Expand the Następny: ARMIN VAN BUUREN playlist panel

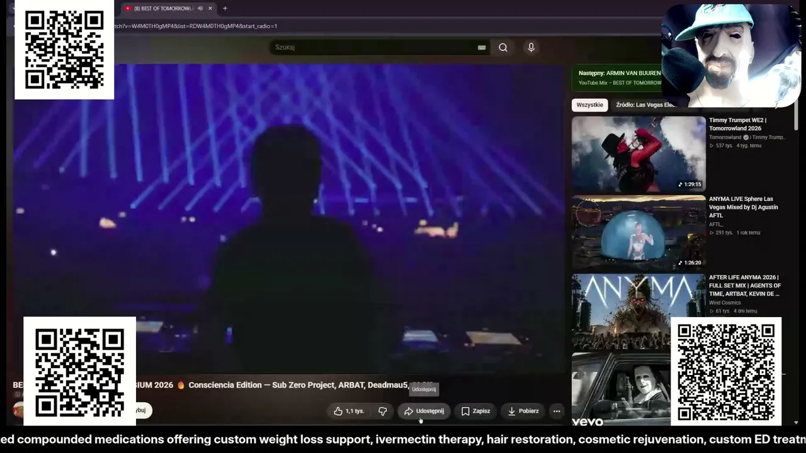[x=619, y=77]
